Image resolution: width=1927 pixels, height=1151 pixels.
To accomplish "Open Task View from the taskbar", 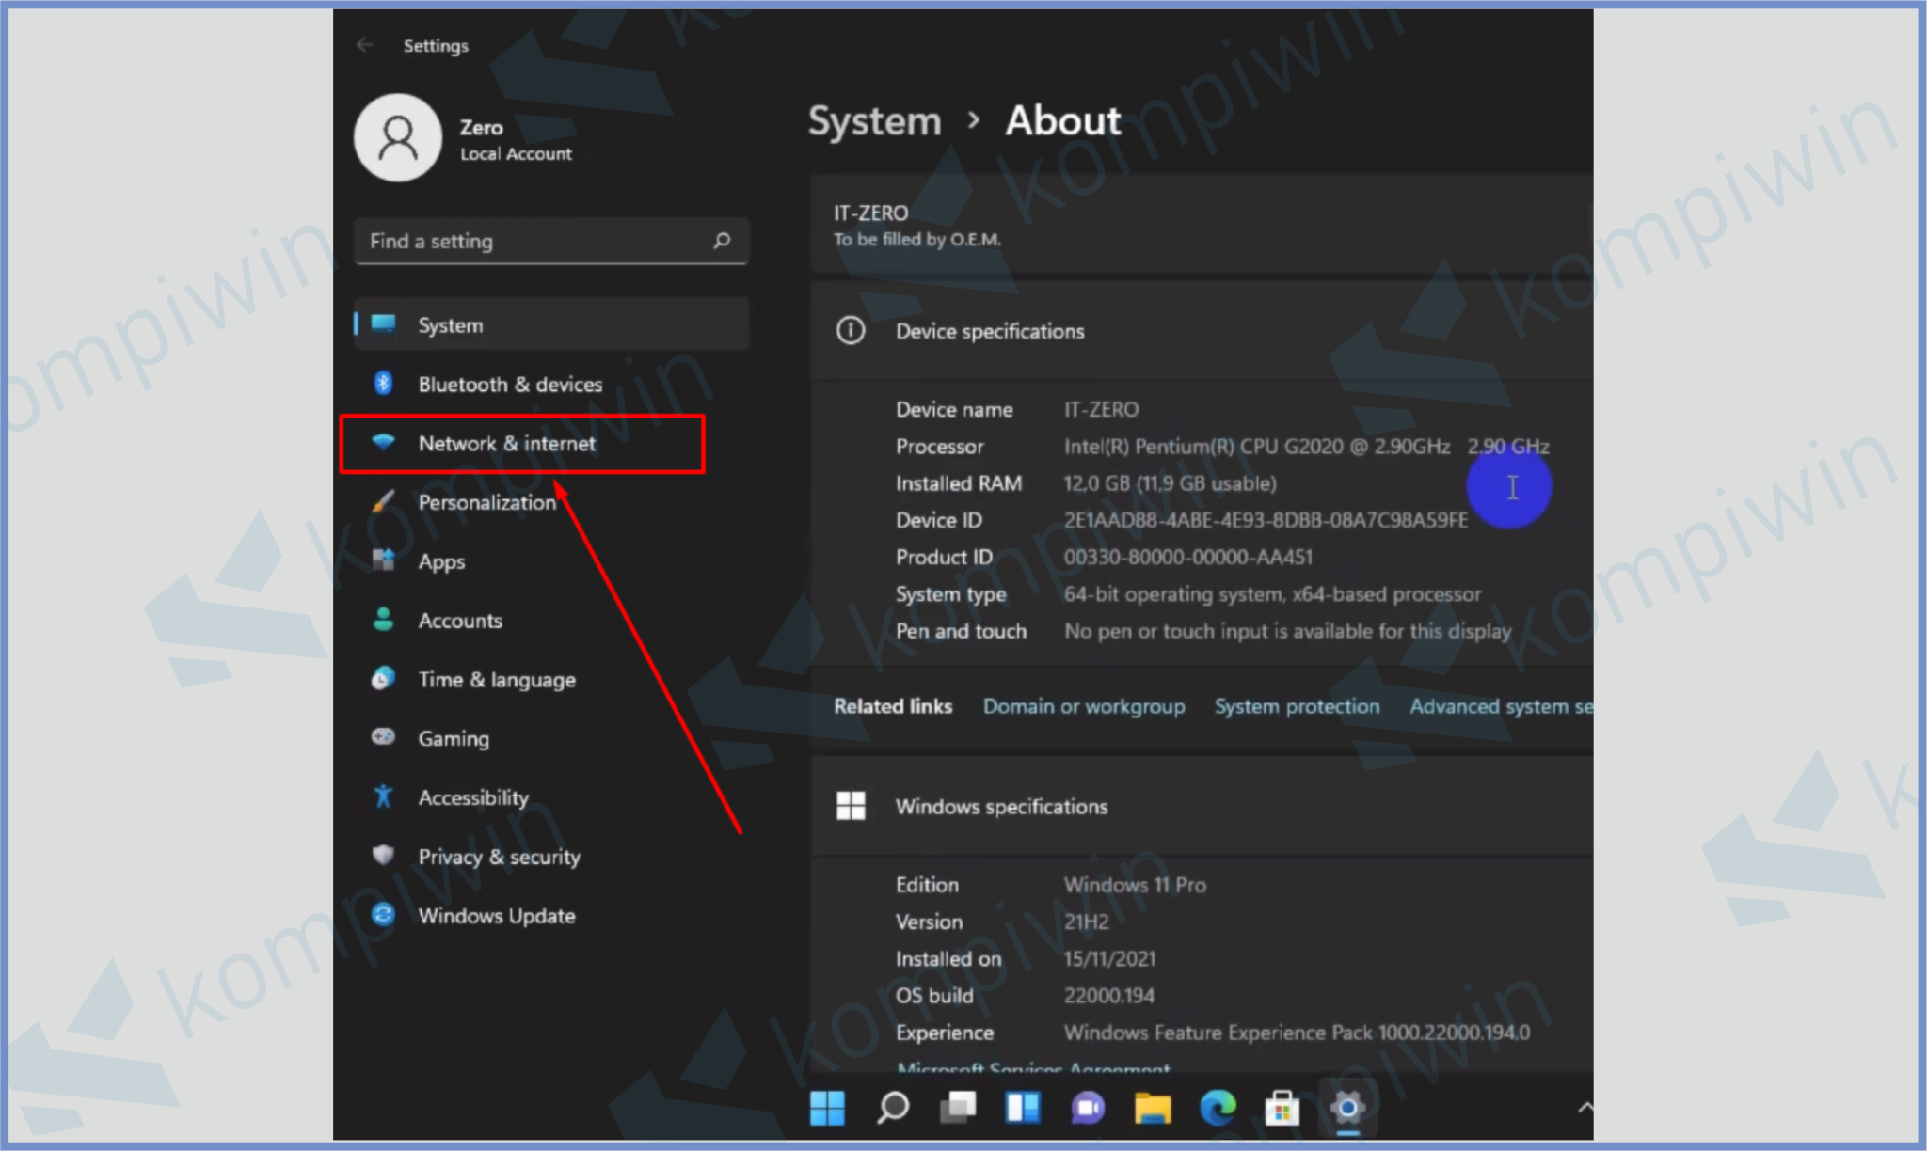I will (x=957, y=1109).
